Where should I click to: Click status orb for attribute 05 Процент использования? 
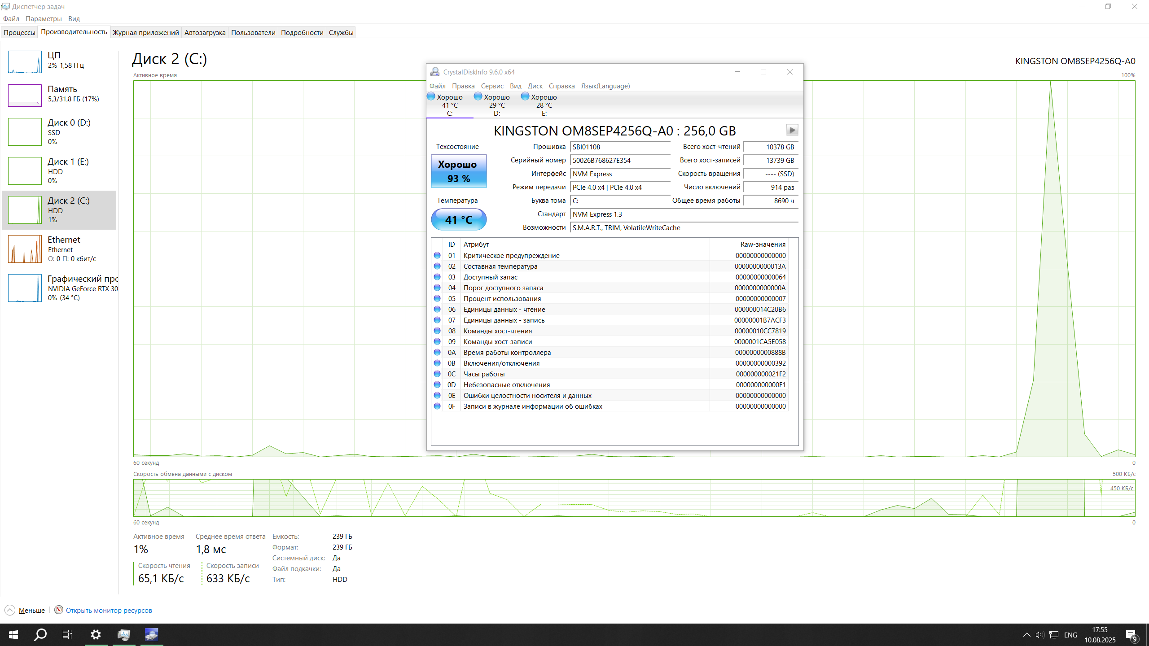click(437, 298)
